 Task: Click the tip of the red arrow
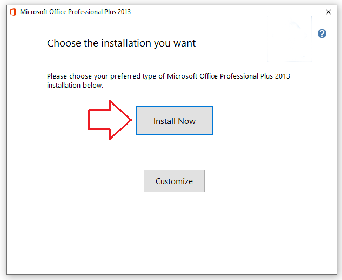point(131,120)
